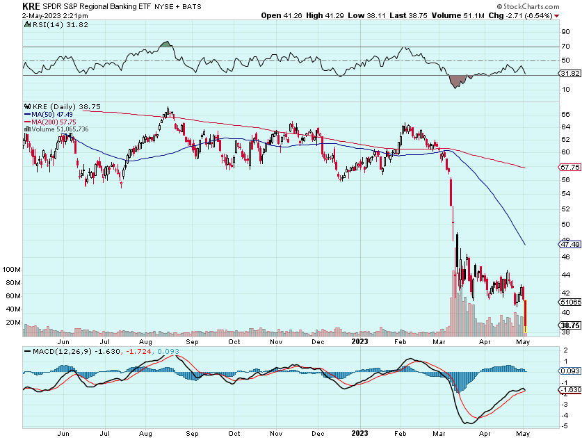Click the 38.75 last price tag on the axis

pyautogui.click(x=569, y=325)
